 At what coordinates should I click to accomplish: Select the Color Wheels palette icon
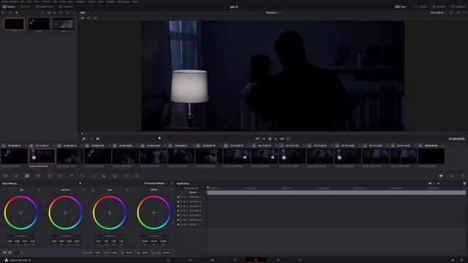(27, 176)
